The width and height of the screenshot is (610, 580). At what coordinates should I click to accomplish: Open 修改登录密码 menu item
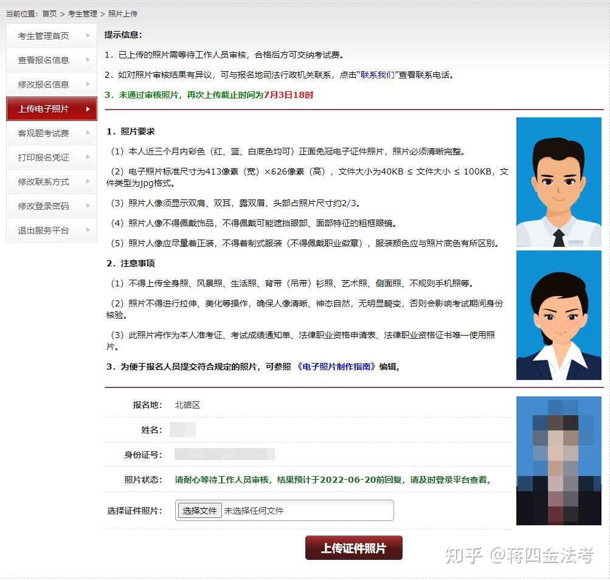point(52,205)
